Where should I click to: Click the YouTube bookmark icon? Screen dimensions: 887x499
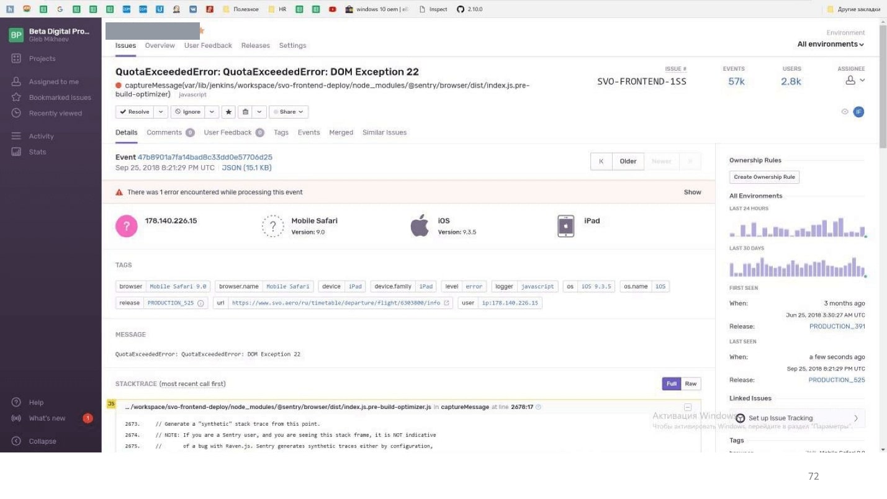click(x=333, y=9)
